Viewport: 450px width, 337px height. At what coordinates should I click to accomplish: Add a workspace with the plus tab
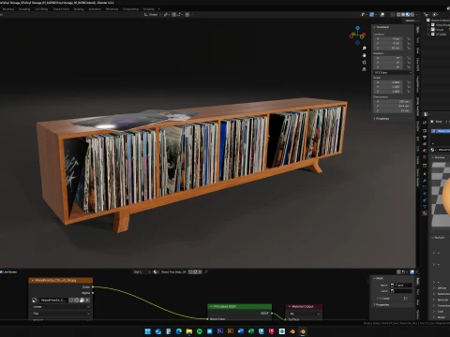pos(158,9)
